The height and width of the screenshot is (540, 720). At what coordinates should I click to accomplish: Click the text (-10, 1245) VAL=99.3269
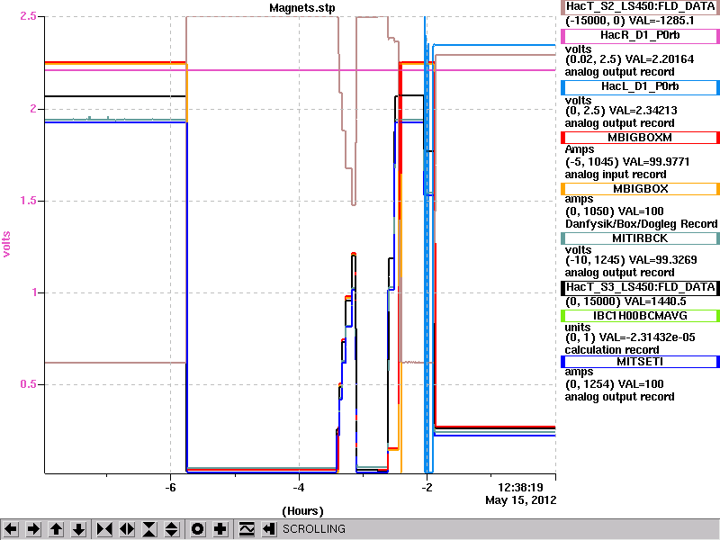(x=631, y=260)
